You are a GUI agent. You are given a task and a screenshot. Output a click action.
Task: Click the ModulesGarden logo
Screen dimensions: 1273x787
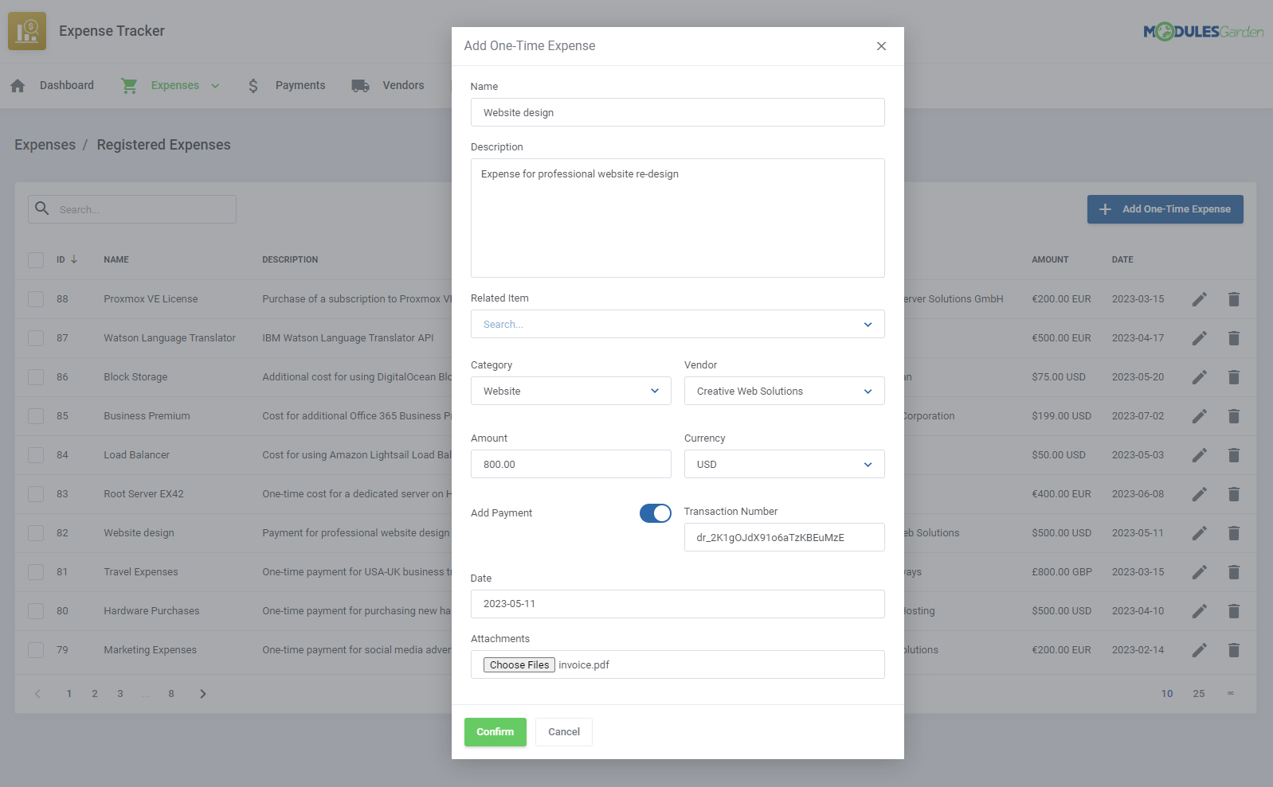[x=1203, y=32]
